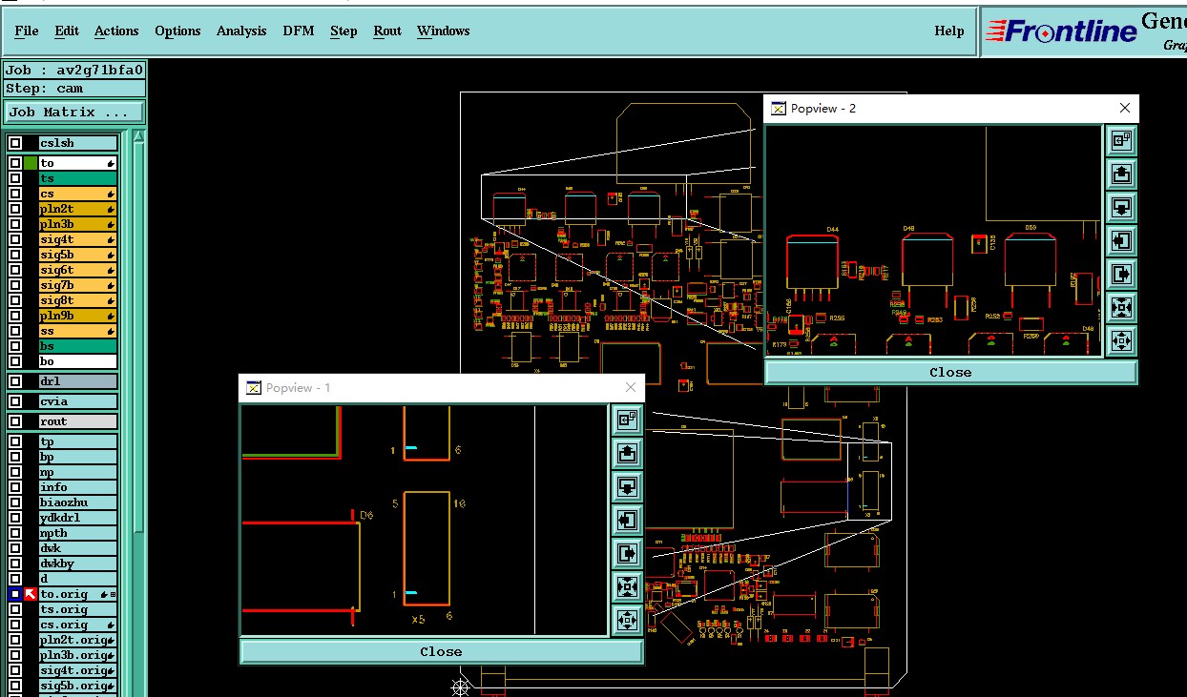
Task: Toggle the rout layer checkbox
Action: [14, 421]
